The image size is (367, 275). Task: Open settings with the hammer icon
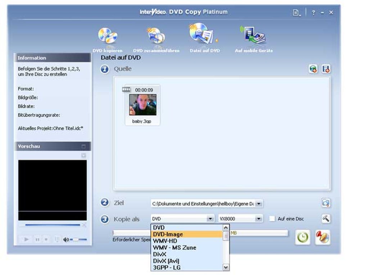(326, 219)
